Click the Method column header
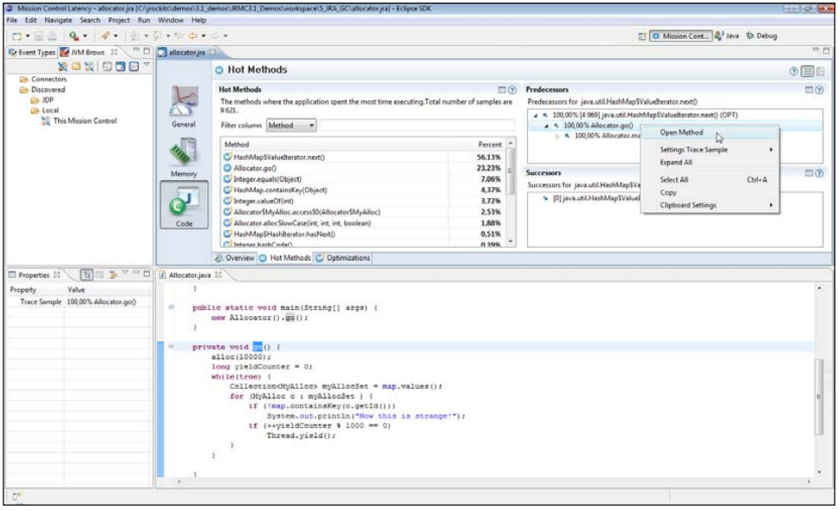The image size is (839, 510). pos(335,145)
